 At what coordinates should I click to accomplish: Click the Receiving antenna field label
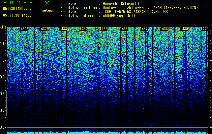point(78,16)
